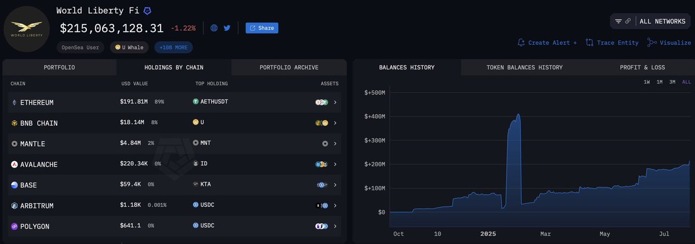The image size is (695, 244).
Task: Select the 1M chart range
Action: click(x=660, y=82)
